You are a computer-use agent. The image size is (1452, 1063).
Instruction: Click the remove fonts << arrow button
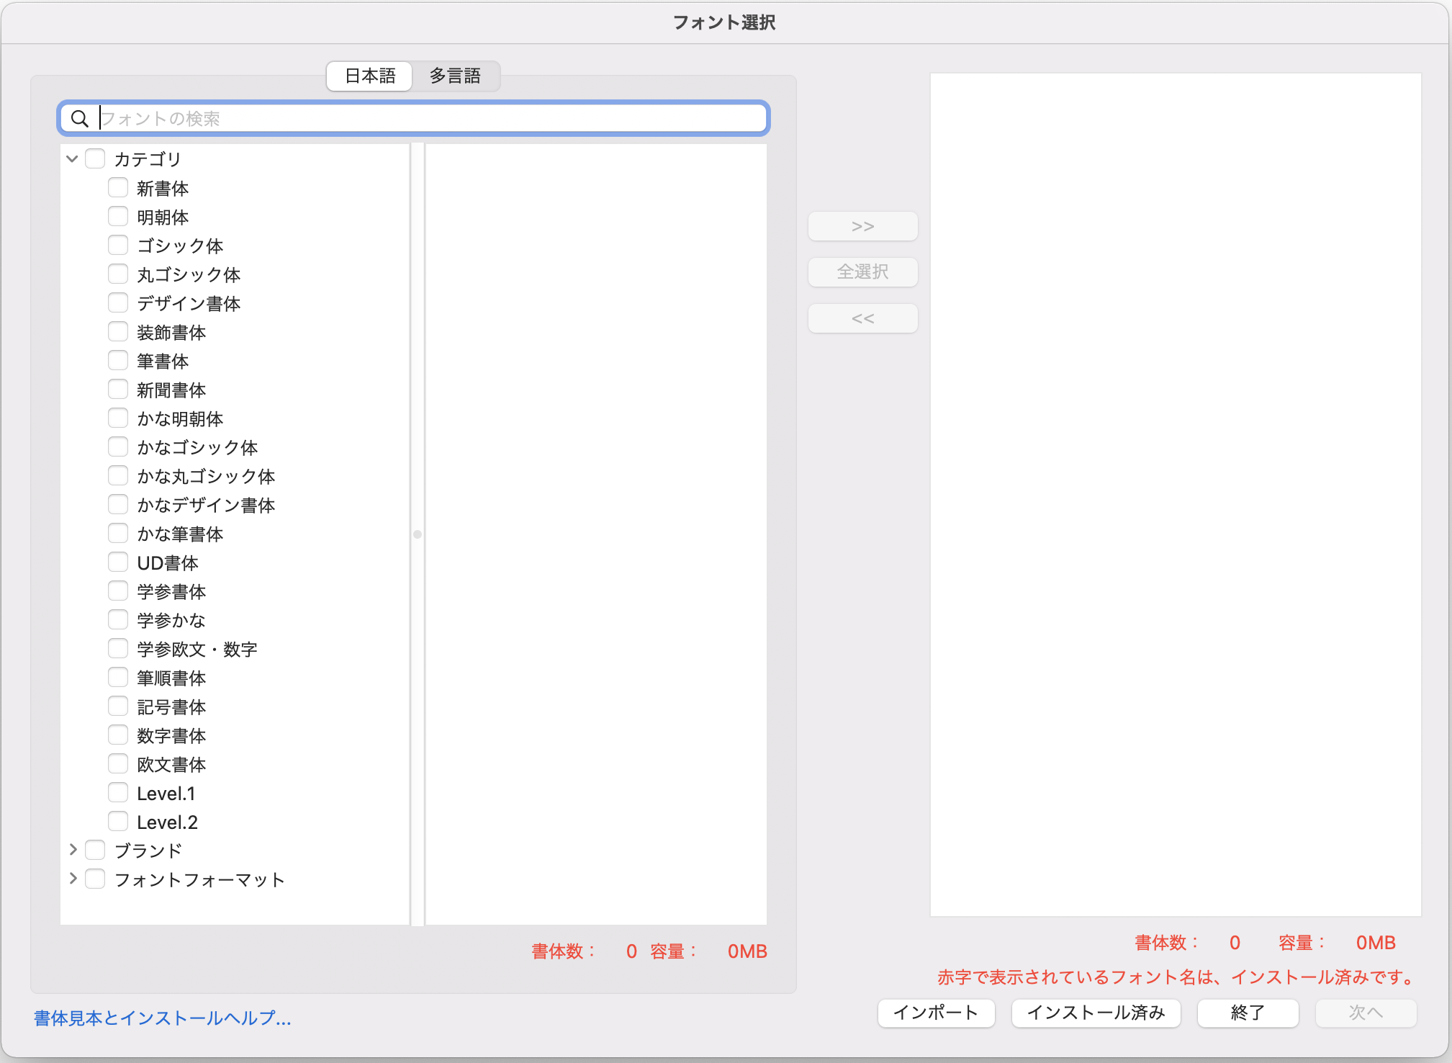(x=862, y=318)
